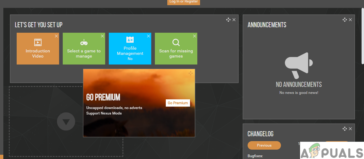Dismiss the Select a game tile with its X
The width and height of the screenshot is (364, 159).
pyautogui.click(x=102, y=36)
